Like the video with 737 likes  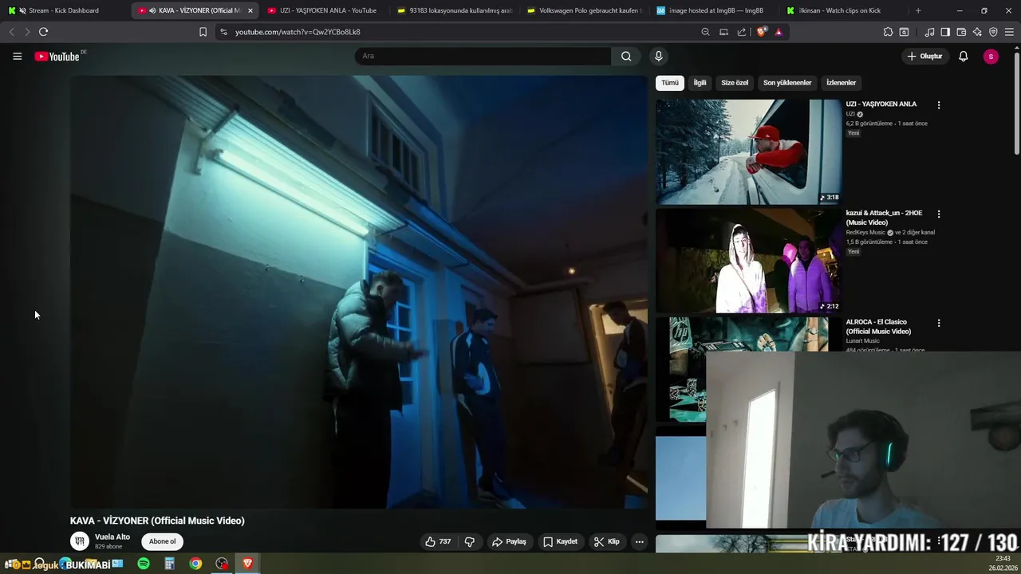point(438,541)
